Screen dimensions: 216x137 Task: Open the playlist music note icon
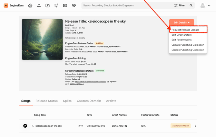pos(56,5)
